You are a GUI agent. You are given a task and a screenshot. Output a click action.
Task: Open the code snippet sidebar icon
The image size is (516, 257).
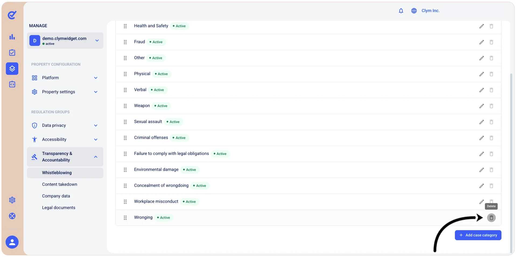(12, 84)
